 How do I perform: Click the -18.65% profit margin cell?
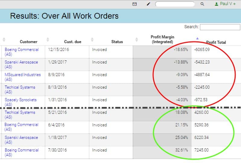162,52
